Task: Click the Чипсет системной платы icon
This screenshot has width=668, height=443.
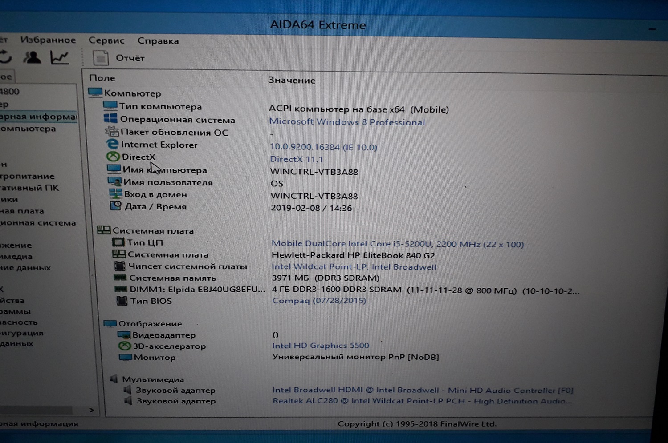Action: pyautogui.click(x=120, y=266)
